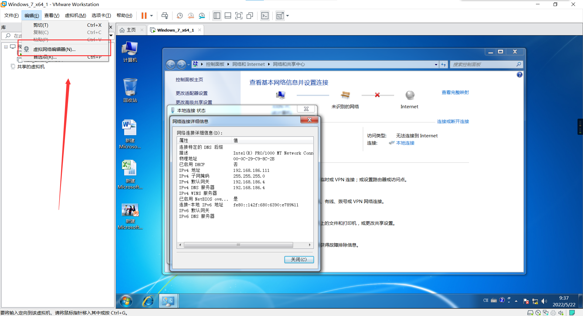Open the Windows 7 Start button
Image resolution: width=583 pixels, height=316 pixels.
[x=126, y=301]
